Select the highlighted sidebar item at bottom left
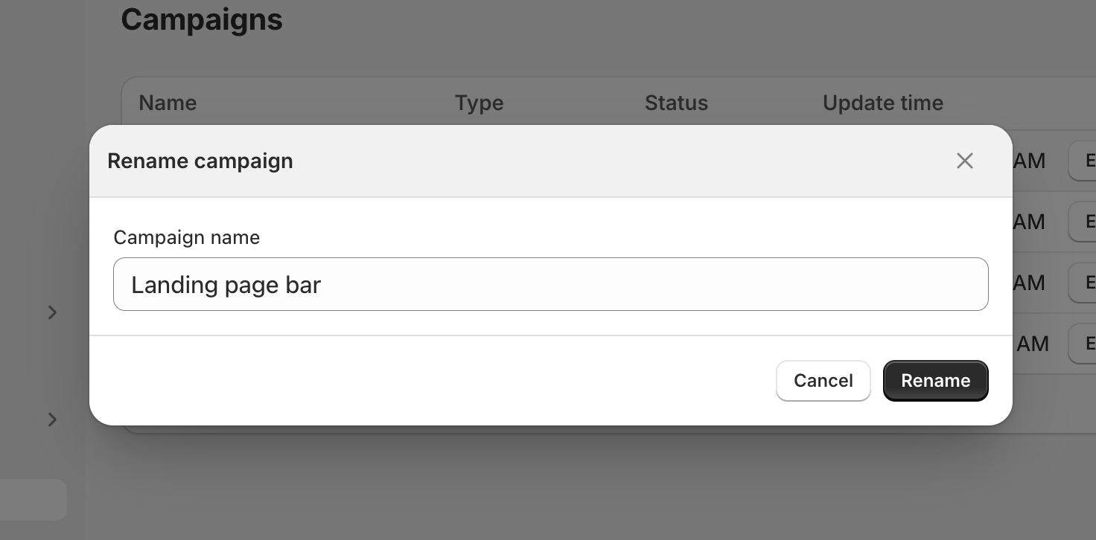 [x=33, y=500]
